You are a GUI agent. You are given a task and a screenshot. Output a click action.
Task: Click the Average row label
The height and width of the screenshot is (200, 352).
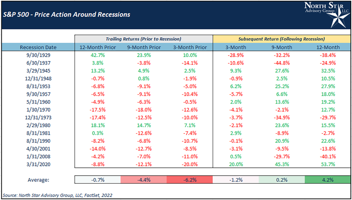38,180
